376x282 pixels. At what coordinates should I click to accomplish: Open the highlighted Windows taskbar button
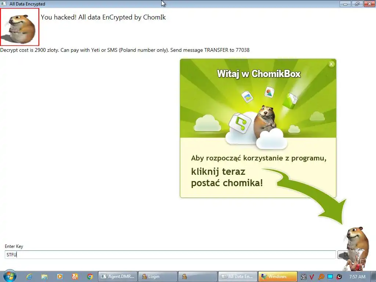pos(278,276)
